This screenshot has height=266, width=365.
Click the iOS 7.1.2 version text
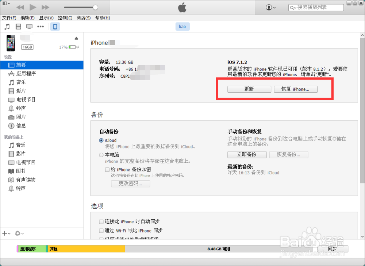tap(237, 62)
